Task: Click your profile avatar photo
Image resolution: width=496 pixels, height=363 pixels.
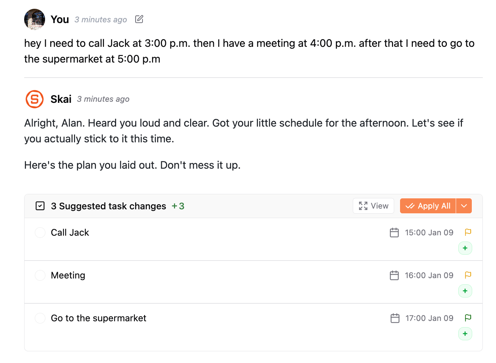Action: [x=34, y=19]
